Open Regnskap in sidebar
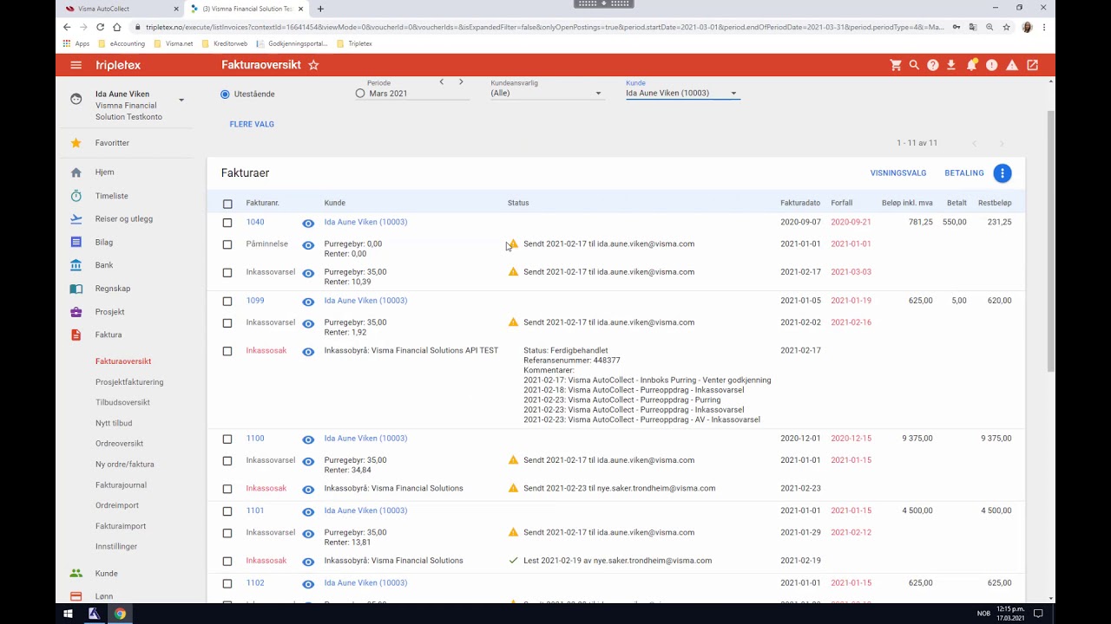This screenshot has height=624, width=1111. 113,289
